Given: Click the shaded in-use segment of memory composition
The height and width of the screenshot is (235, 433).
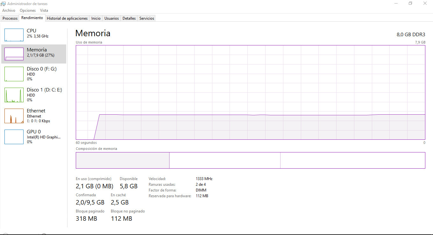Looking at the screenshot, I should 123,160.
